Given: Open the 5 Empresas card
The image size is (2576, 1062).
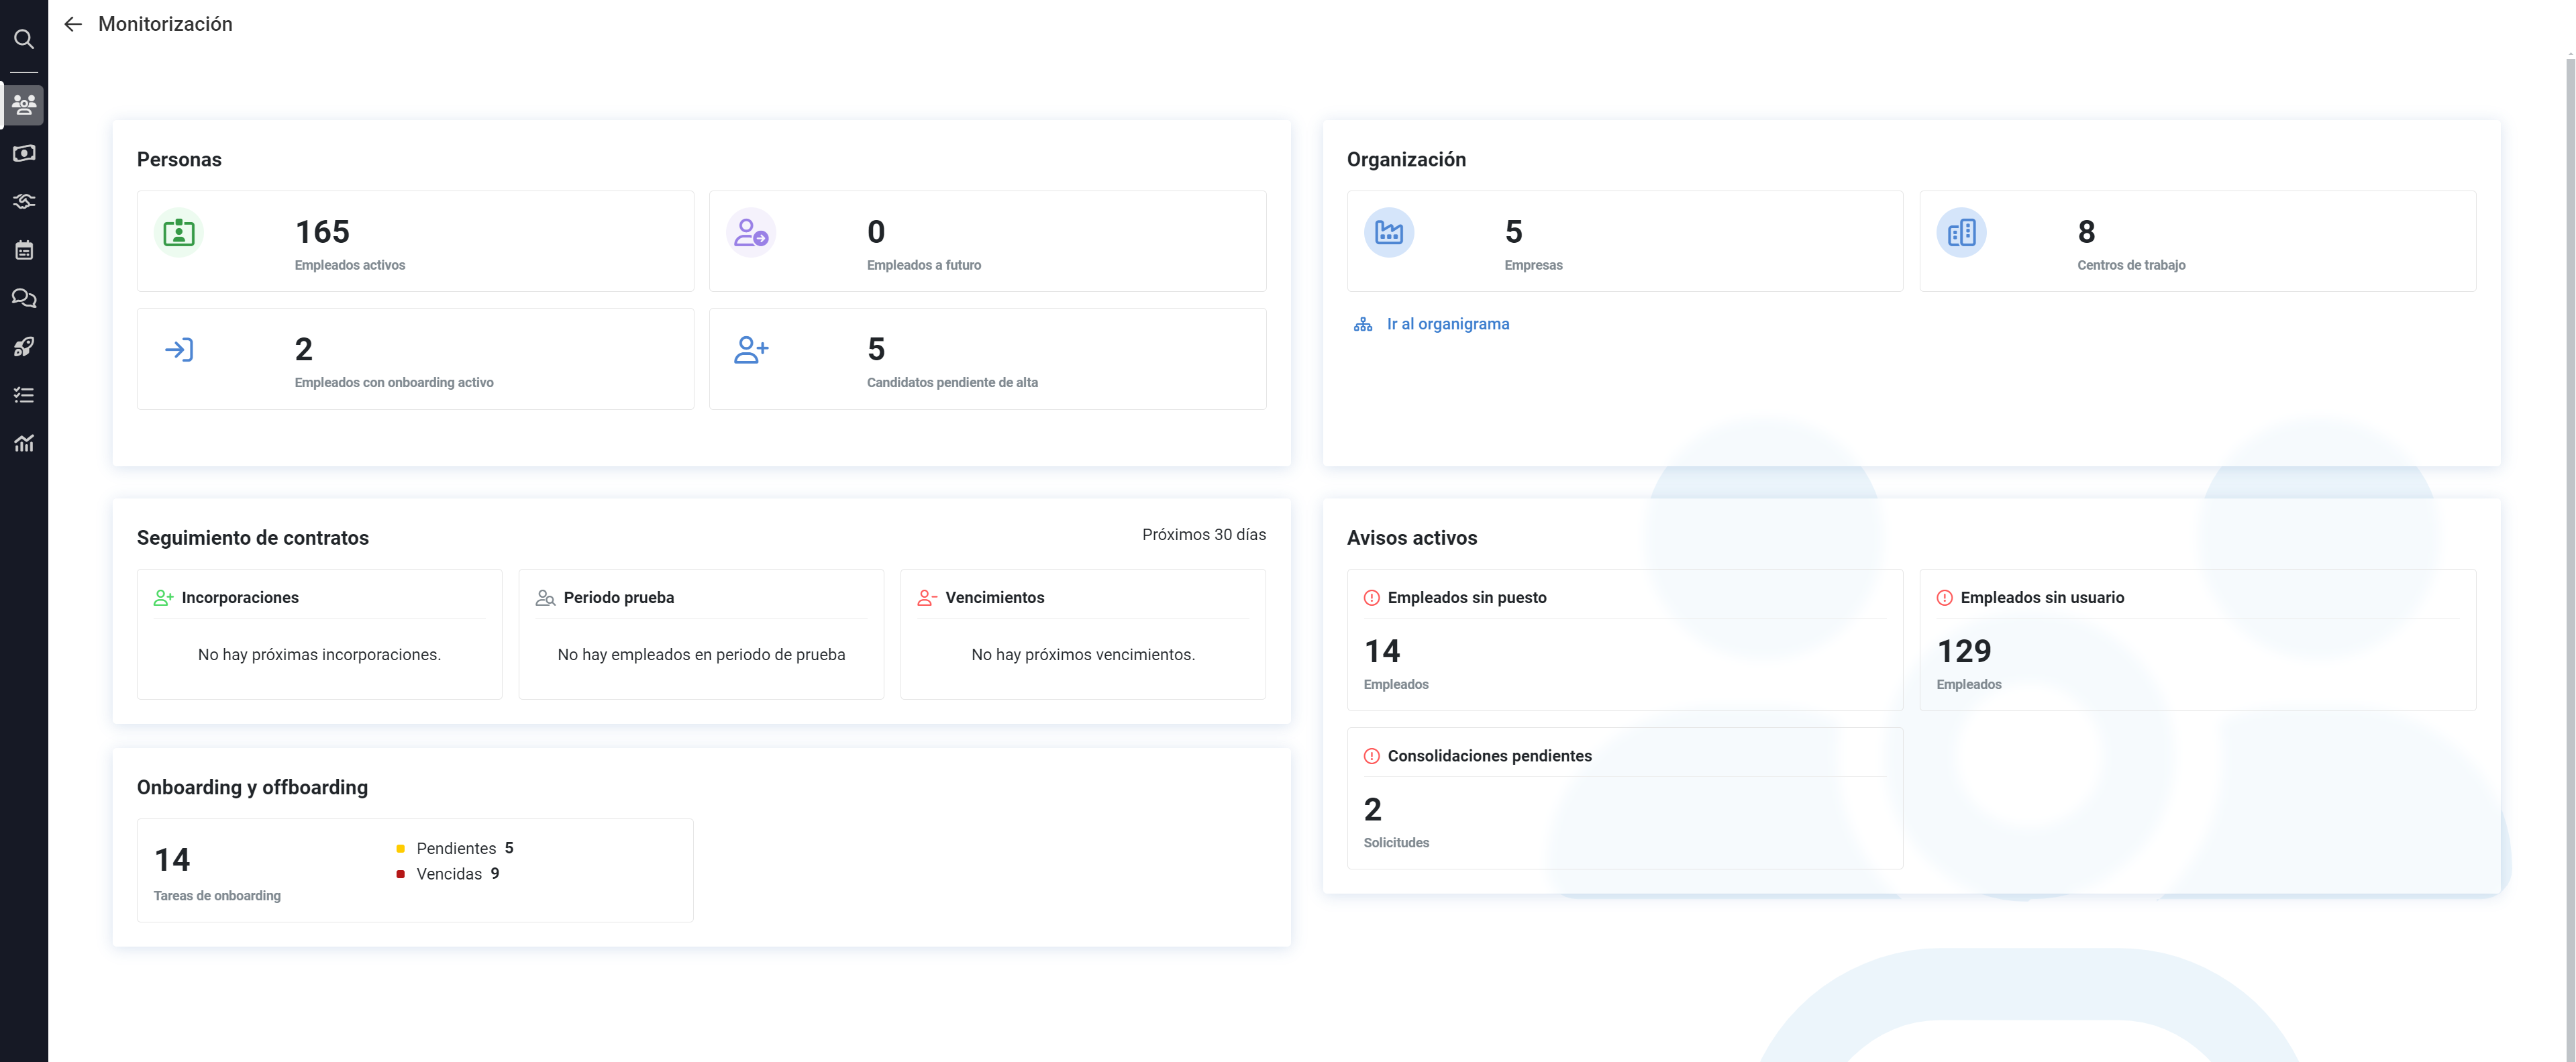Looking at the screenshot, I should coord(1624,241).
